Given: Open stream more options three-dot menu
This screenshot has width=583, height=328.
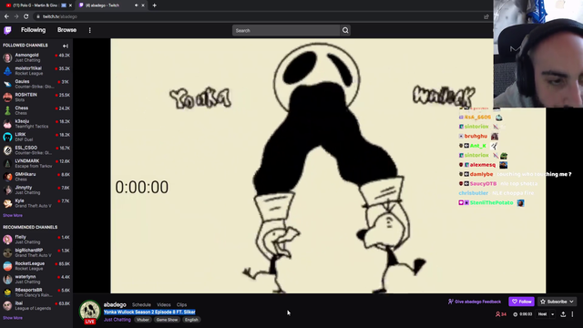Looking at the screenshot, I should (x=572, y=314).
